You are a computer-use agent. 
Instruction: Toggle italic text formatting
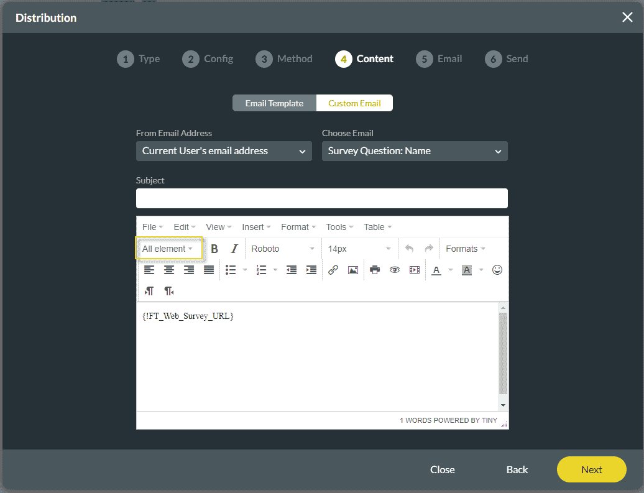pyautogui.click(x=234, y=249)
